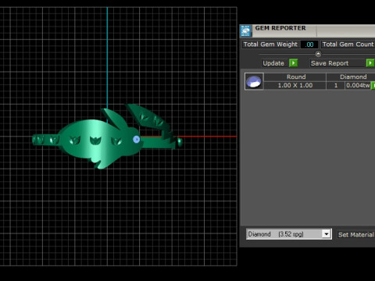Viewport: 375px width, 281px height.
Task: Click the gem quantity cell showing 1
Action: click(x=336, y=85)
